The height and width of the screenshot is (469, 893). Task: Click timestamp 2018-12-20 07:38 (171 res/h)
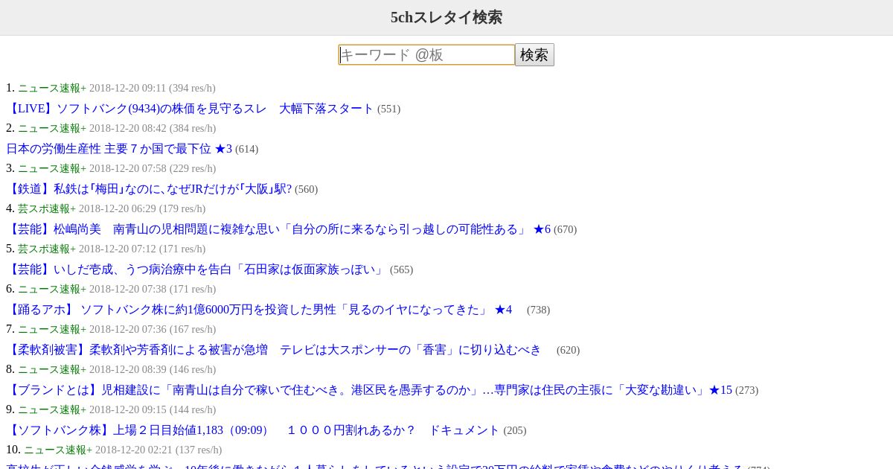click(153, 289)
